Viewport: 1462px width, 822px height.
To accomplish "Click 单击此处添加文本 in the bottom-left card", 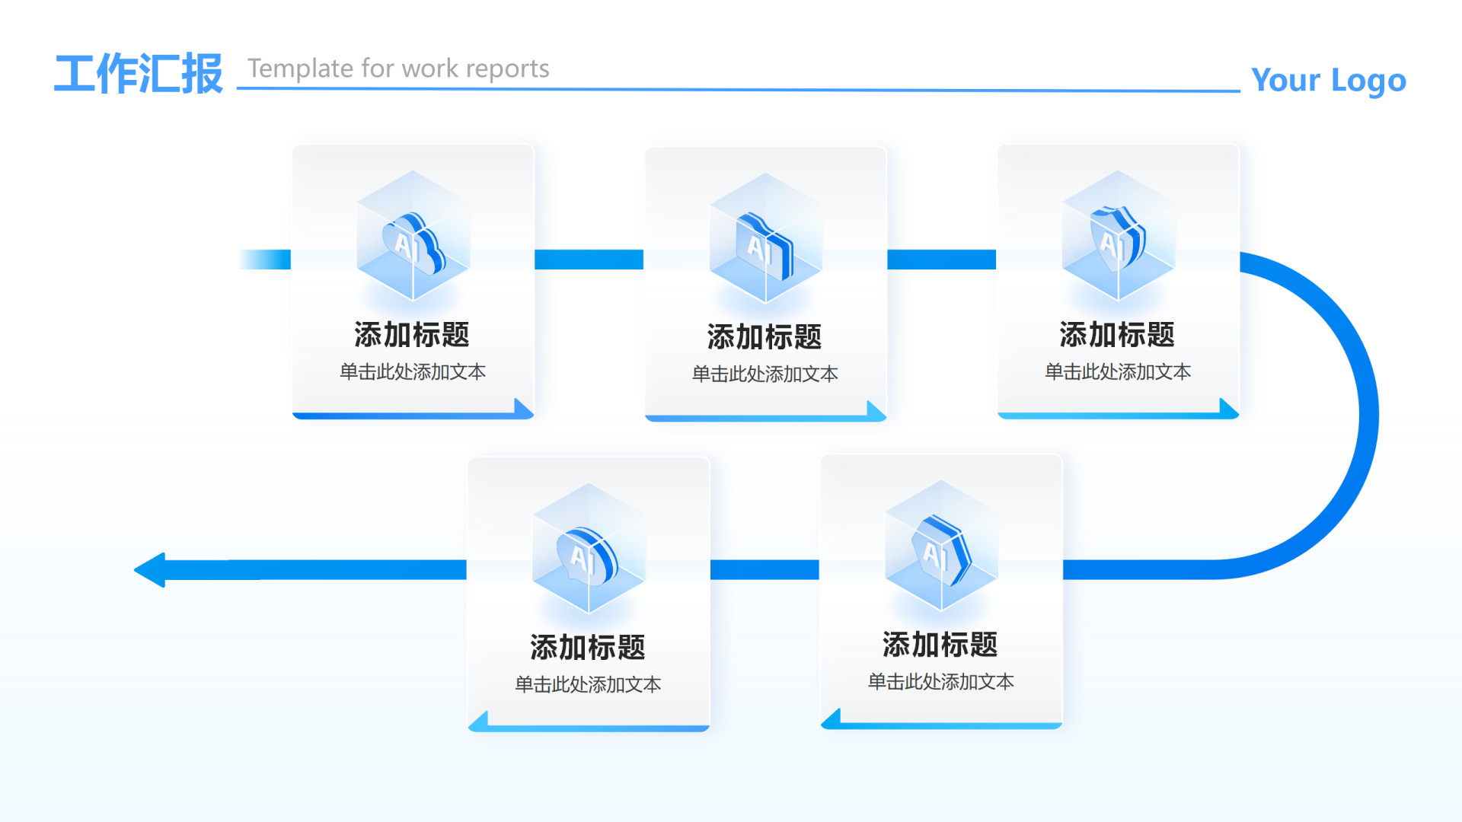I will point(588,684).
